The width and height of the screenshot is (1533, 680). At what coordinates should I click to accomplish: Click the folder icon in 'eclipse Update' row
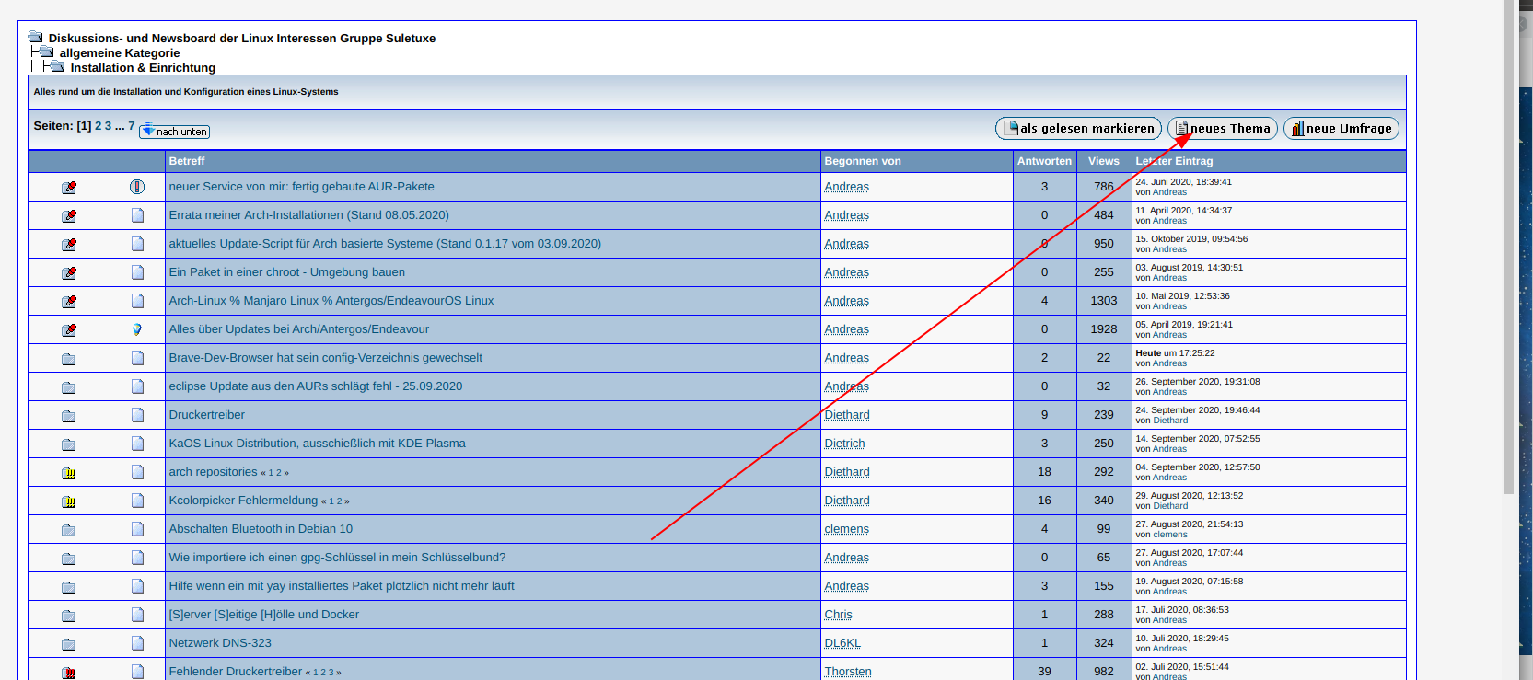[69, 387]
